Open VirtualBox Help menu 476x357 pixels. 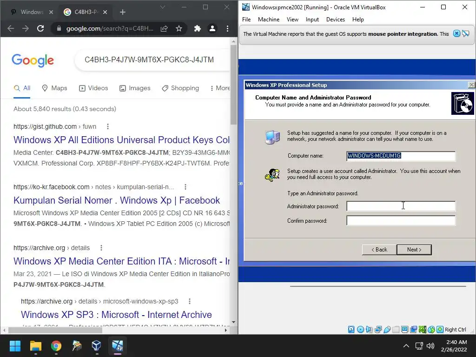(x=358, y=20)
